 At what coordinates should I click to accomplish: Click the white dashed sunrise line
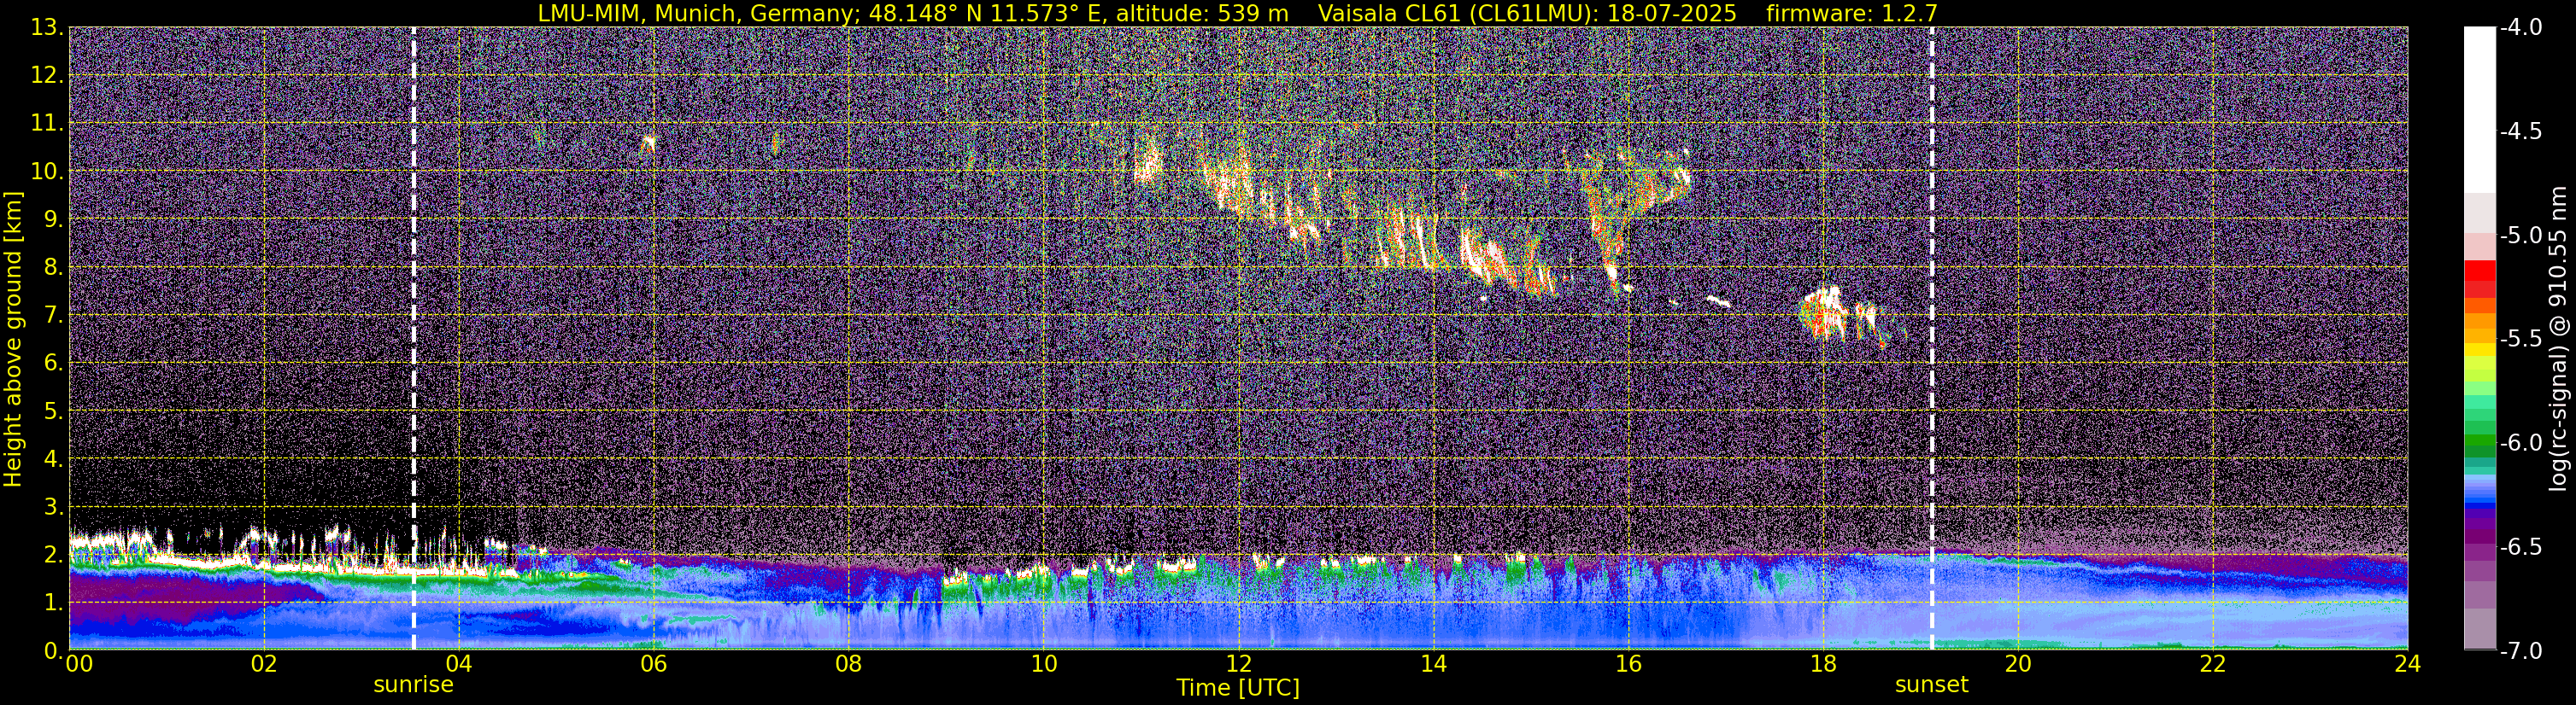coord(413,339)
